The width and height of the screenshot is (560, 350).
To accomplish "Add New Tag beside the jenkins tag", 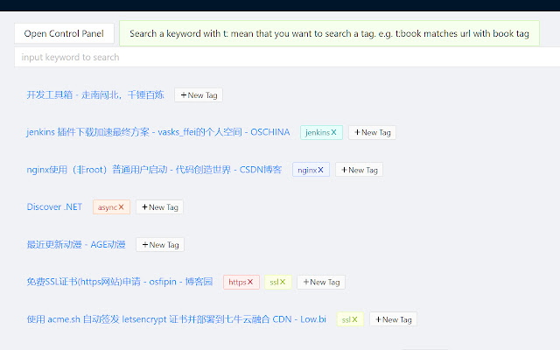I will [x=372, y=133].
